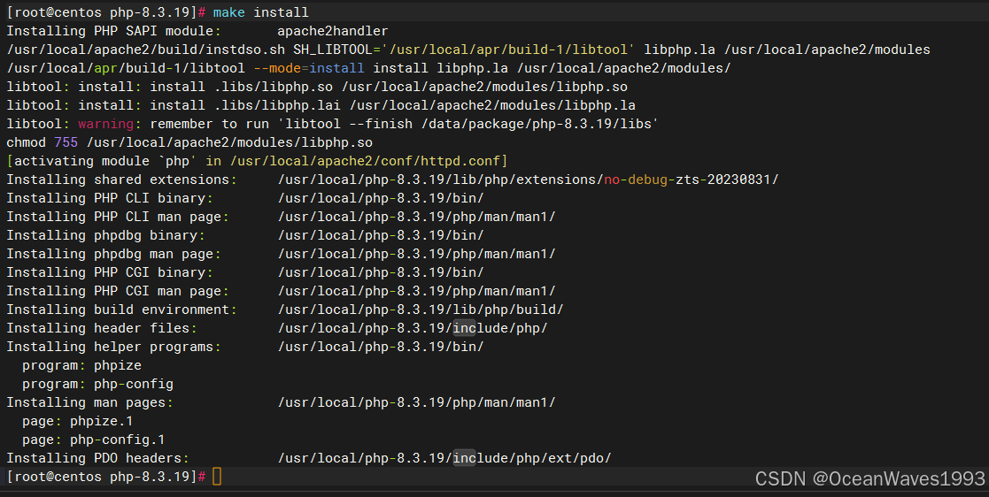Image resolution: width=989 pixels, height=497 pixels.
Task: Click the red 'warning' word
Action: coord(106,124)
